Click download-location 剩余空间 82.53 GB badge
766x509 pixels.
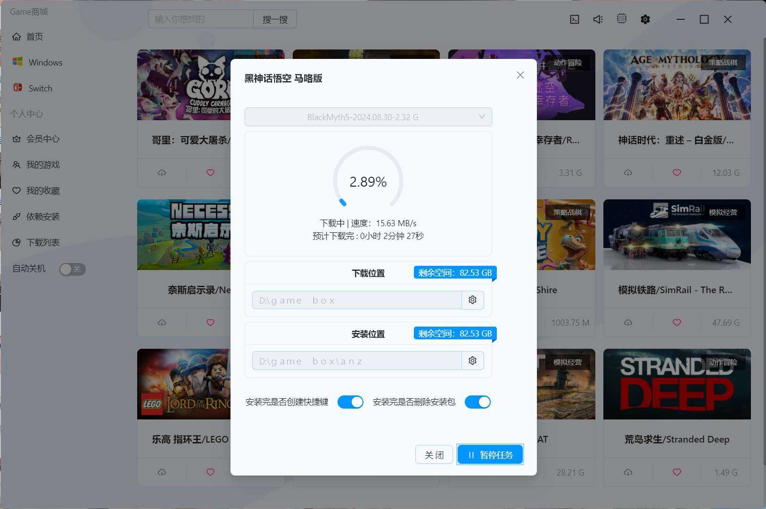click(455, 272)
